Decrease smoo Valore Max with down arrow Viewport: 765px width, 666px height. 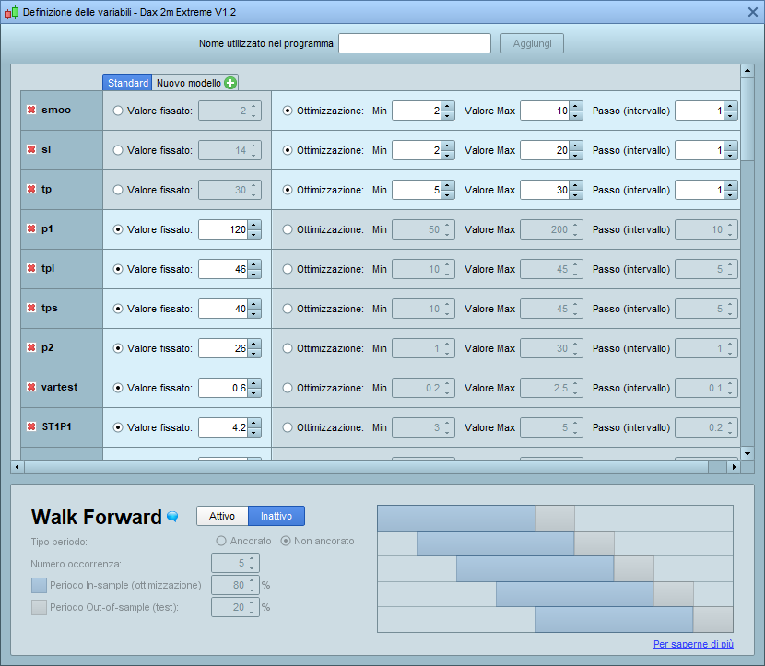(x=576, y=115)
